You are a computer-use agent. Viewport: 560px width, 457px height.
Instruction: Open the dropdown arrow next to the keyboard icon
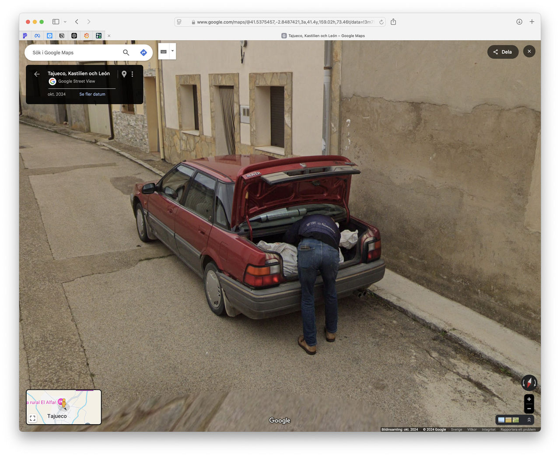172,51
